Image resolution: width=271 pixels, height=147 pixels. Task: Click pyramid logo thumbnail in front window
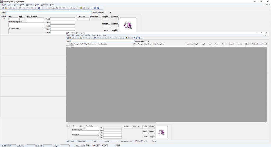coord(162,132)
